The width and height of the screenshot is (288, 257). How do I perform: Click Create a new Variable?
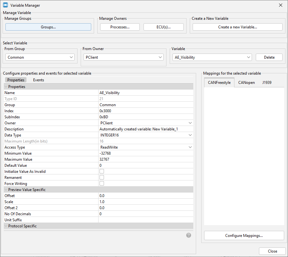[x=237, y=27]
